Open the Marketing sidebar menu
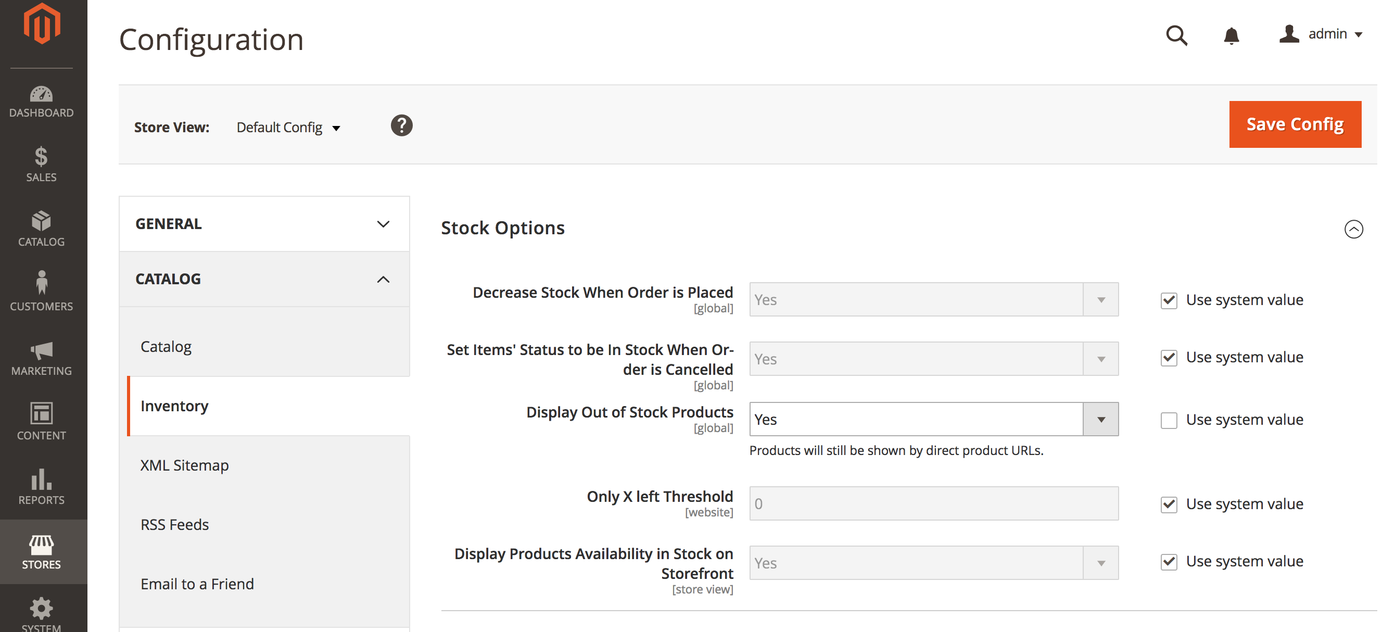This screenshot has height=632, width=1395. tap(41, 359)
